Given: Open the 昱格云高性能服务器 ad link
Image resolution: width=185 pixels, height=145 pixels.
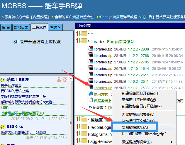Looking at the screenshot, I should (164, 17).
